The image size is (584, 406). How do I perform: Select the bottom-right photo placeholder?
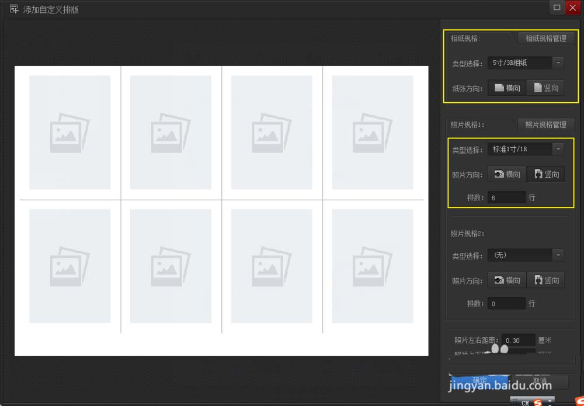click(373, 266)
